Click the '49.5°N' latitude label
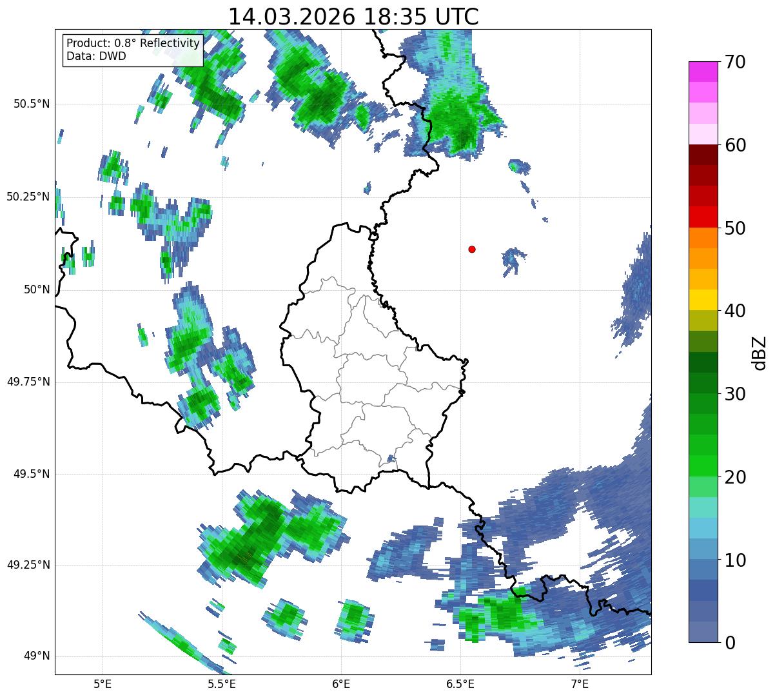The width and height of the screenshot is (775, 697). click(32, 474)
